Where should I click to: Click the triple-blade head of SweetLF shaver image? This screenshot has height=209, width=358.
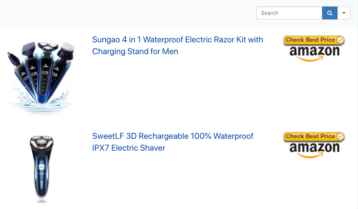pyautogui.click(x=41, y=141)
